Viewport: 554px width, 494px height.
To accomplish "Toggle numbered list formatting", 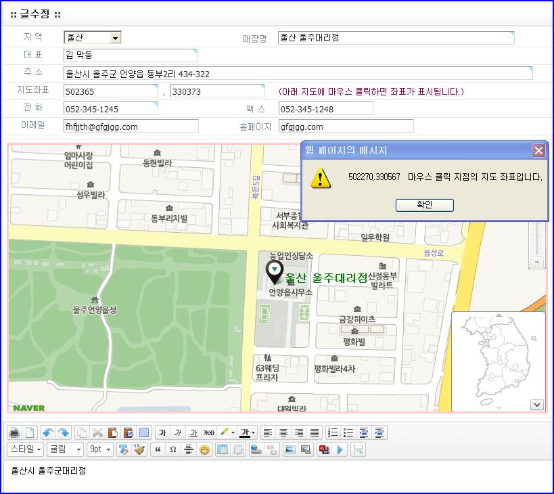I will click(332, 432).
